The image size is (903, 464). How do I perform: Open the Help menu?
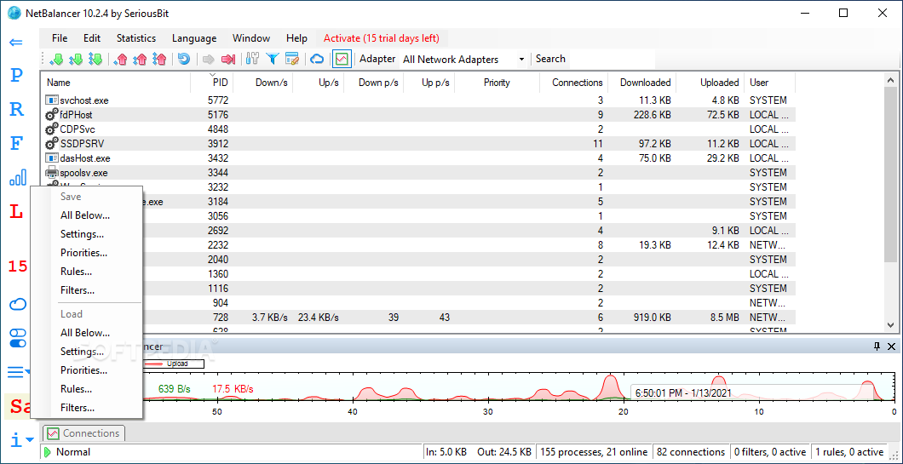point(296,38)
